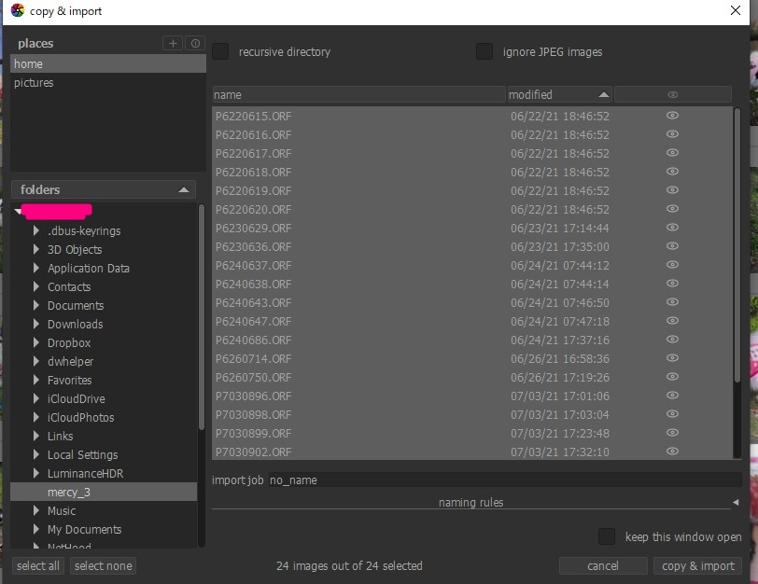Collapse the root home folder triangle
The image size is (758, 584).
18,211
